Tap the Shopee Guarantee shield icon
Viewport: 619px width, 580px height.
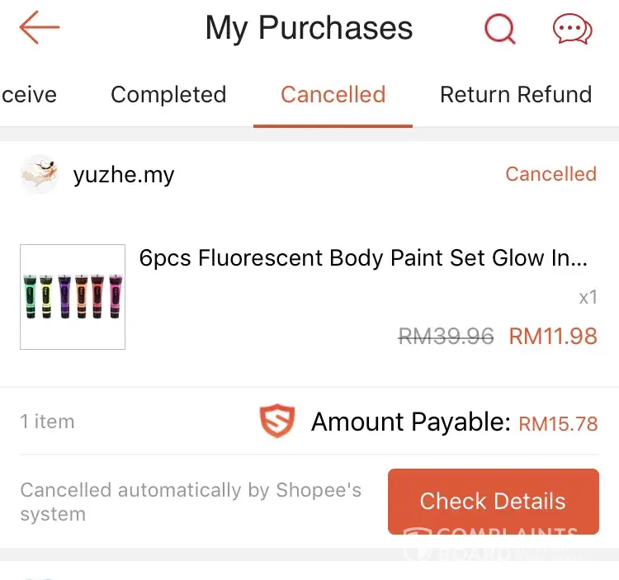(276, 422)
